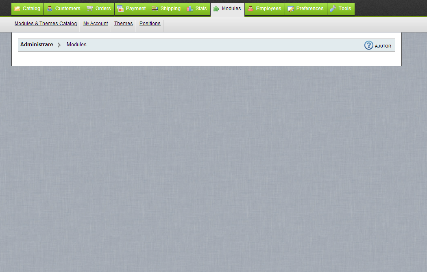The height and width of the screenshot is (272, 427).
Task: Open the Employees tab
Action: coord(265,9)
